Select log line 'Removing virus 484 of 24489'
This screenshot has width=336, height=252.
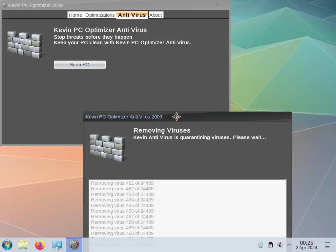[122, 200]
